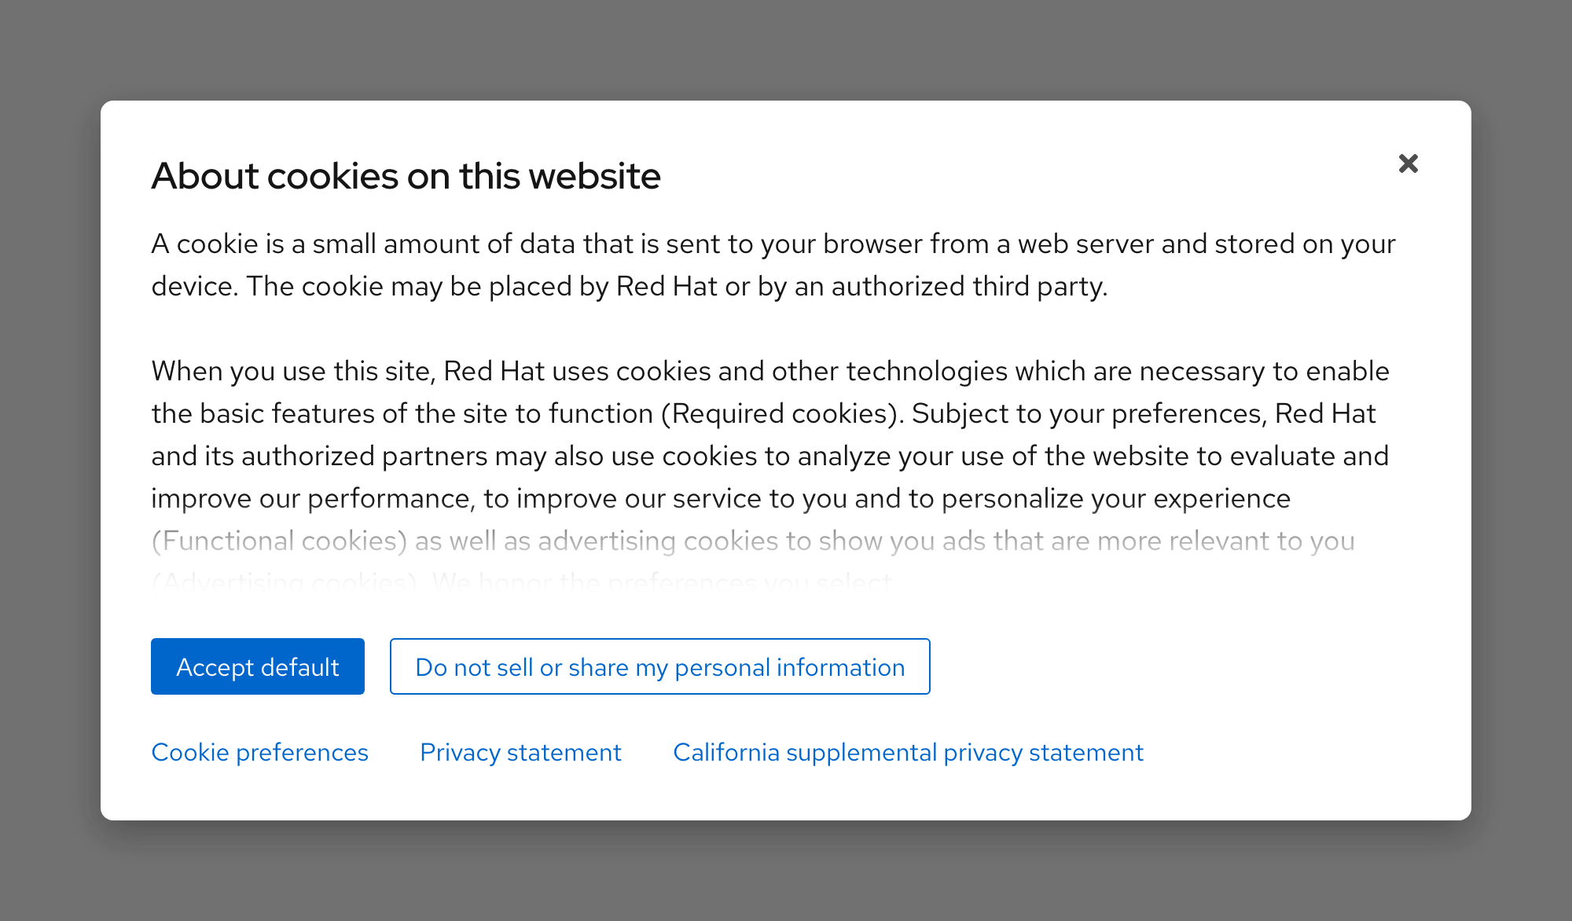Image resolution: width=1572 pixels, height=921 pixels.
Task: Close the cookie dialog with the X icon
Action: (1408, 163)
